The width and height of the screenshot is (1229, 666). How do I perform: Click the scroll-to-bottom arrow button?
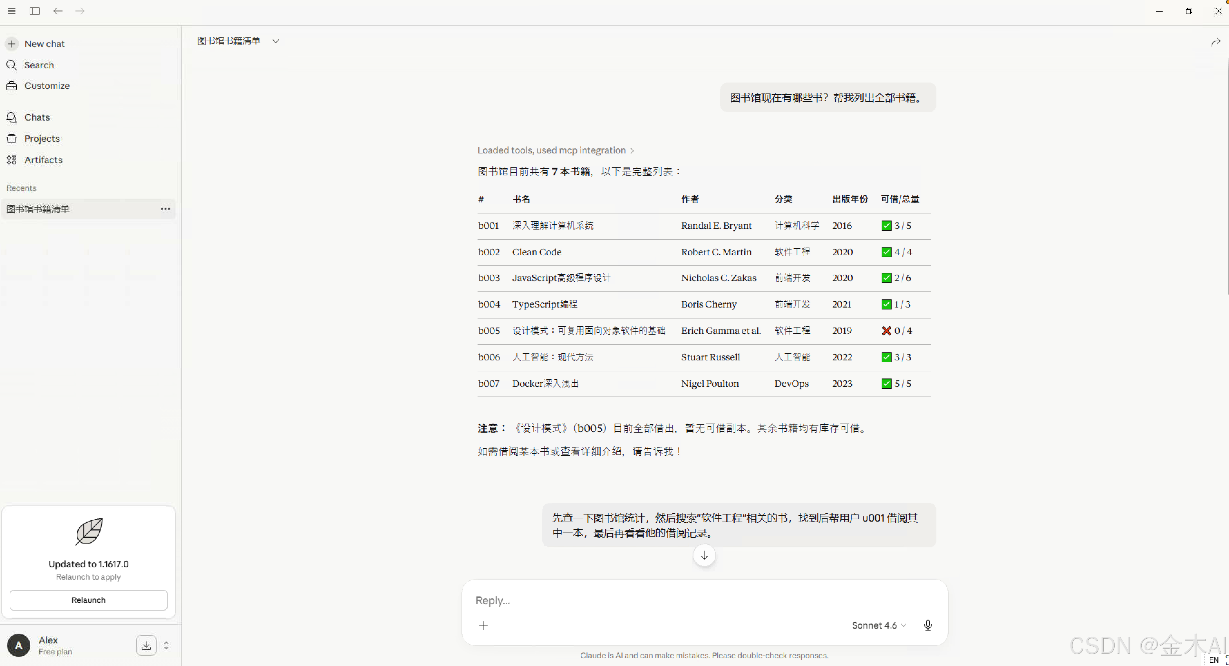point(704,555)
